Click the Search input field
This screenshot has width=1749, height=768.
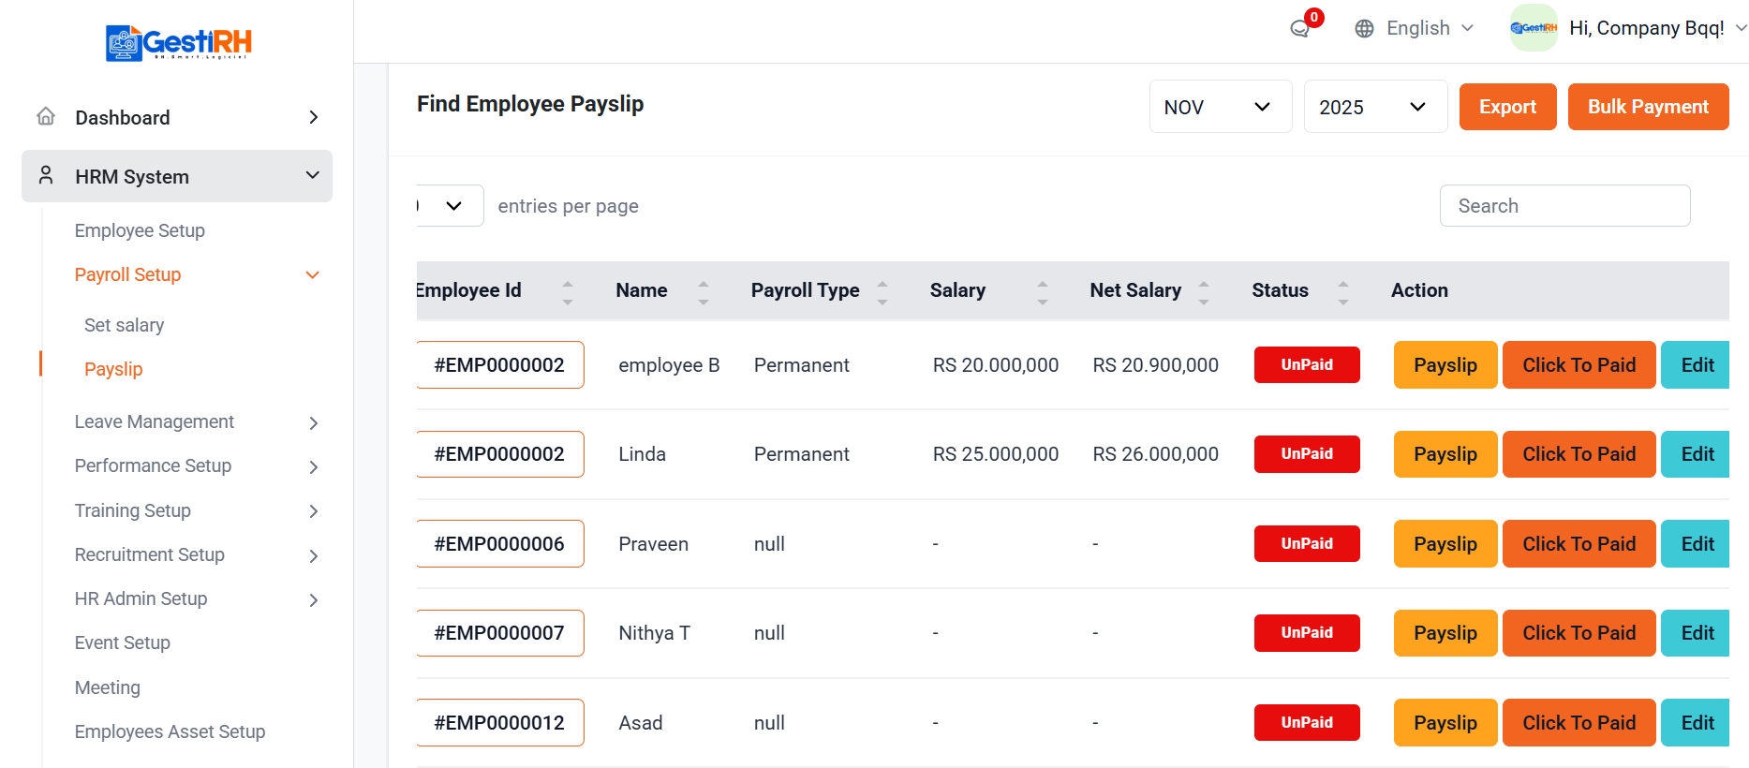pyautogui.click(x=1564, y=206)
